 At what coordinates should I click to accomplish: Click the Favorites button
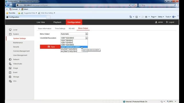pos(11,13)
